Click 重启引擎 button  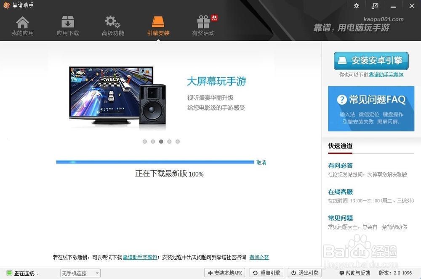click(x=266, y=273)
